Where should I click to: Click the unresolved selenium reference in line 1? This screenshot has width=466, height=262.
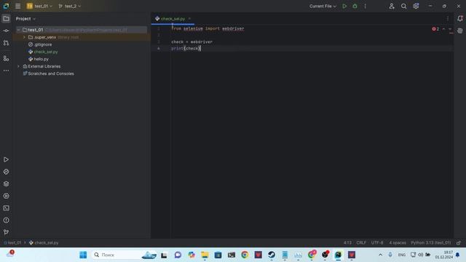tap(193, 29)
